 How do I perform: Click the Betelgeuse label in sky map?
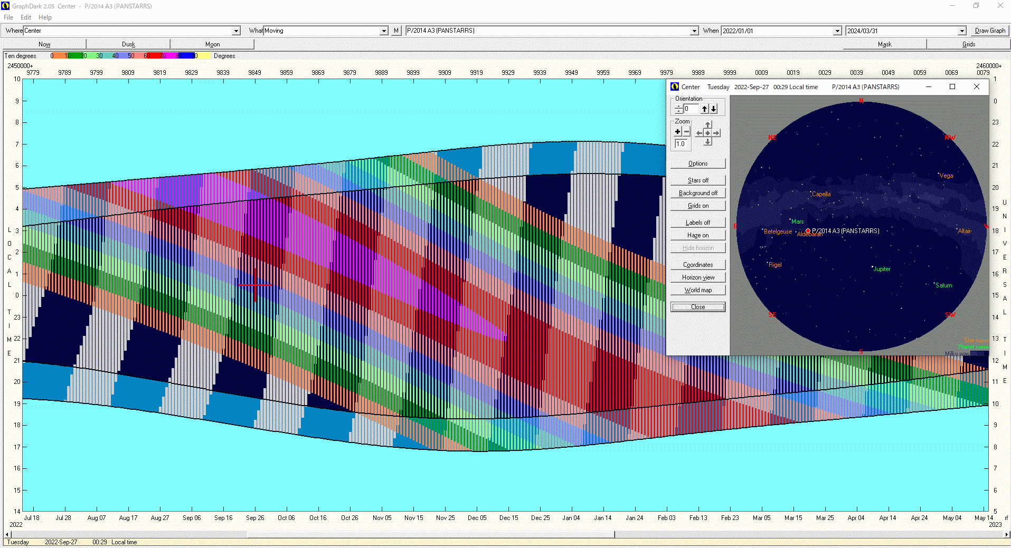coord(778,232)
